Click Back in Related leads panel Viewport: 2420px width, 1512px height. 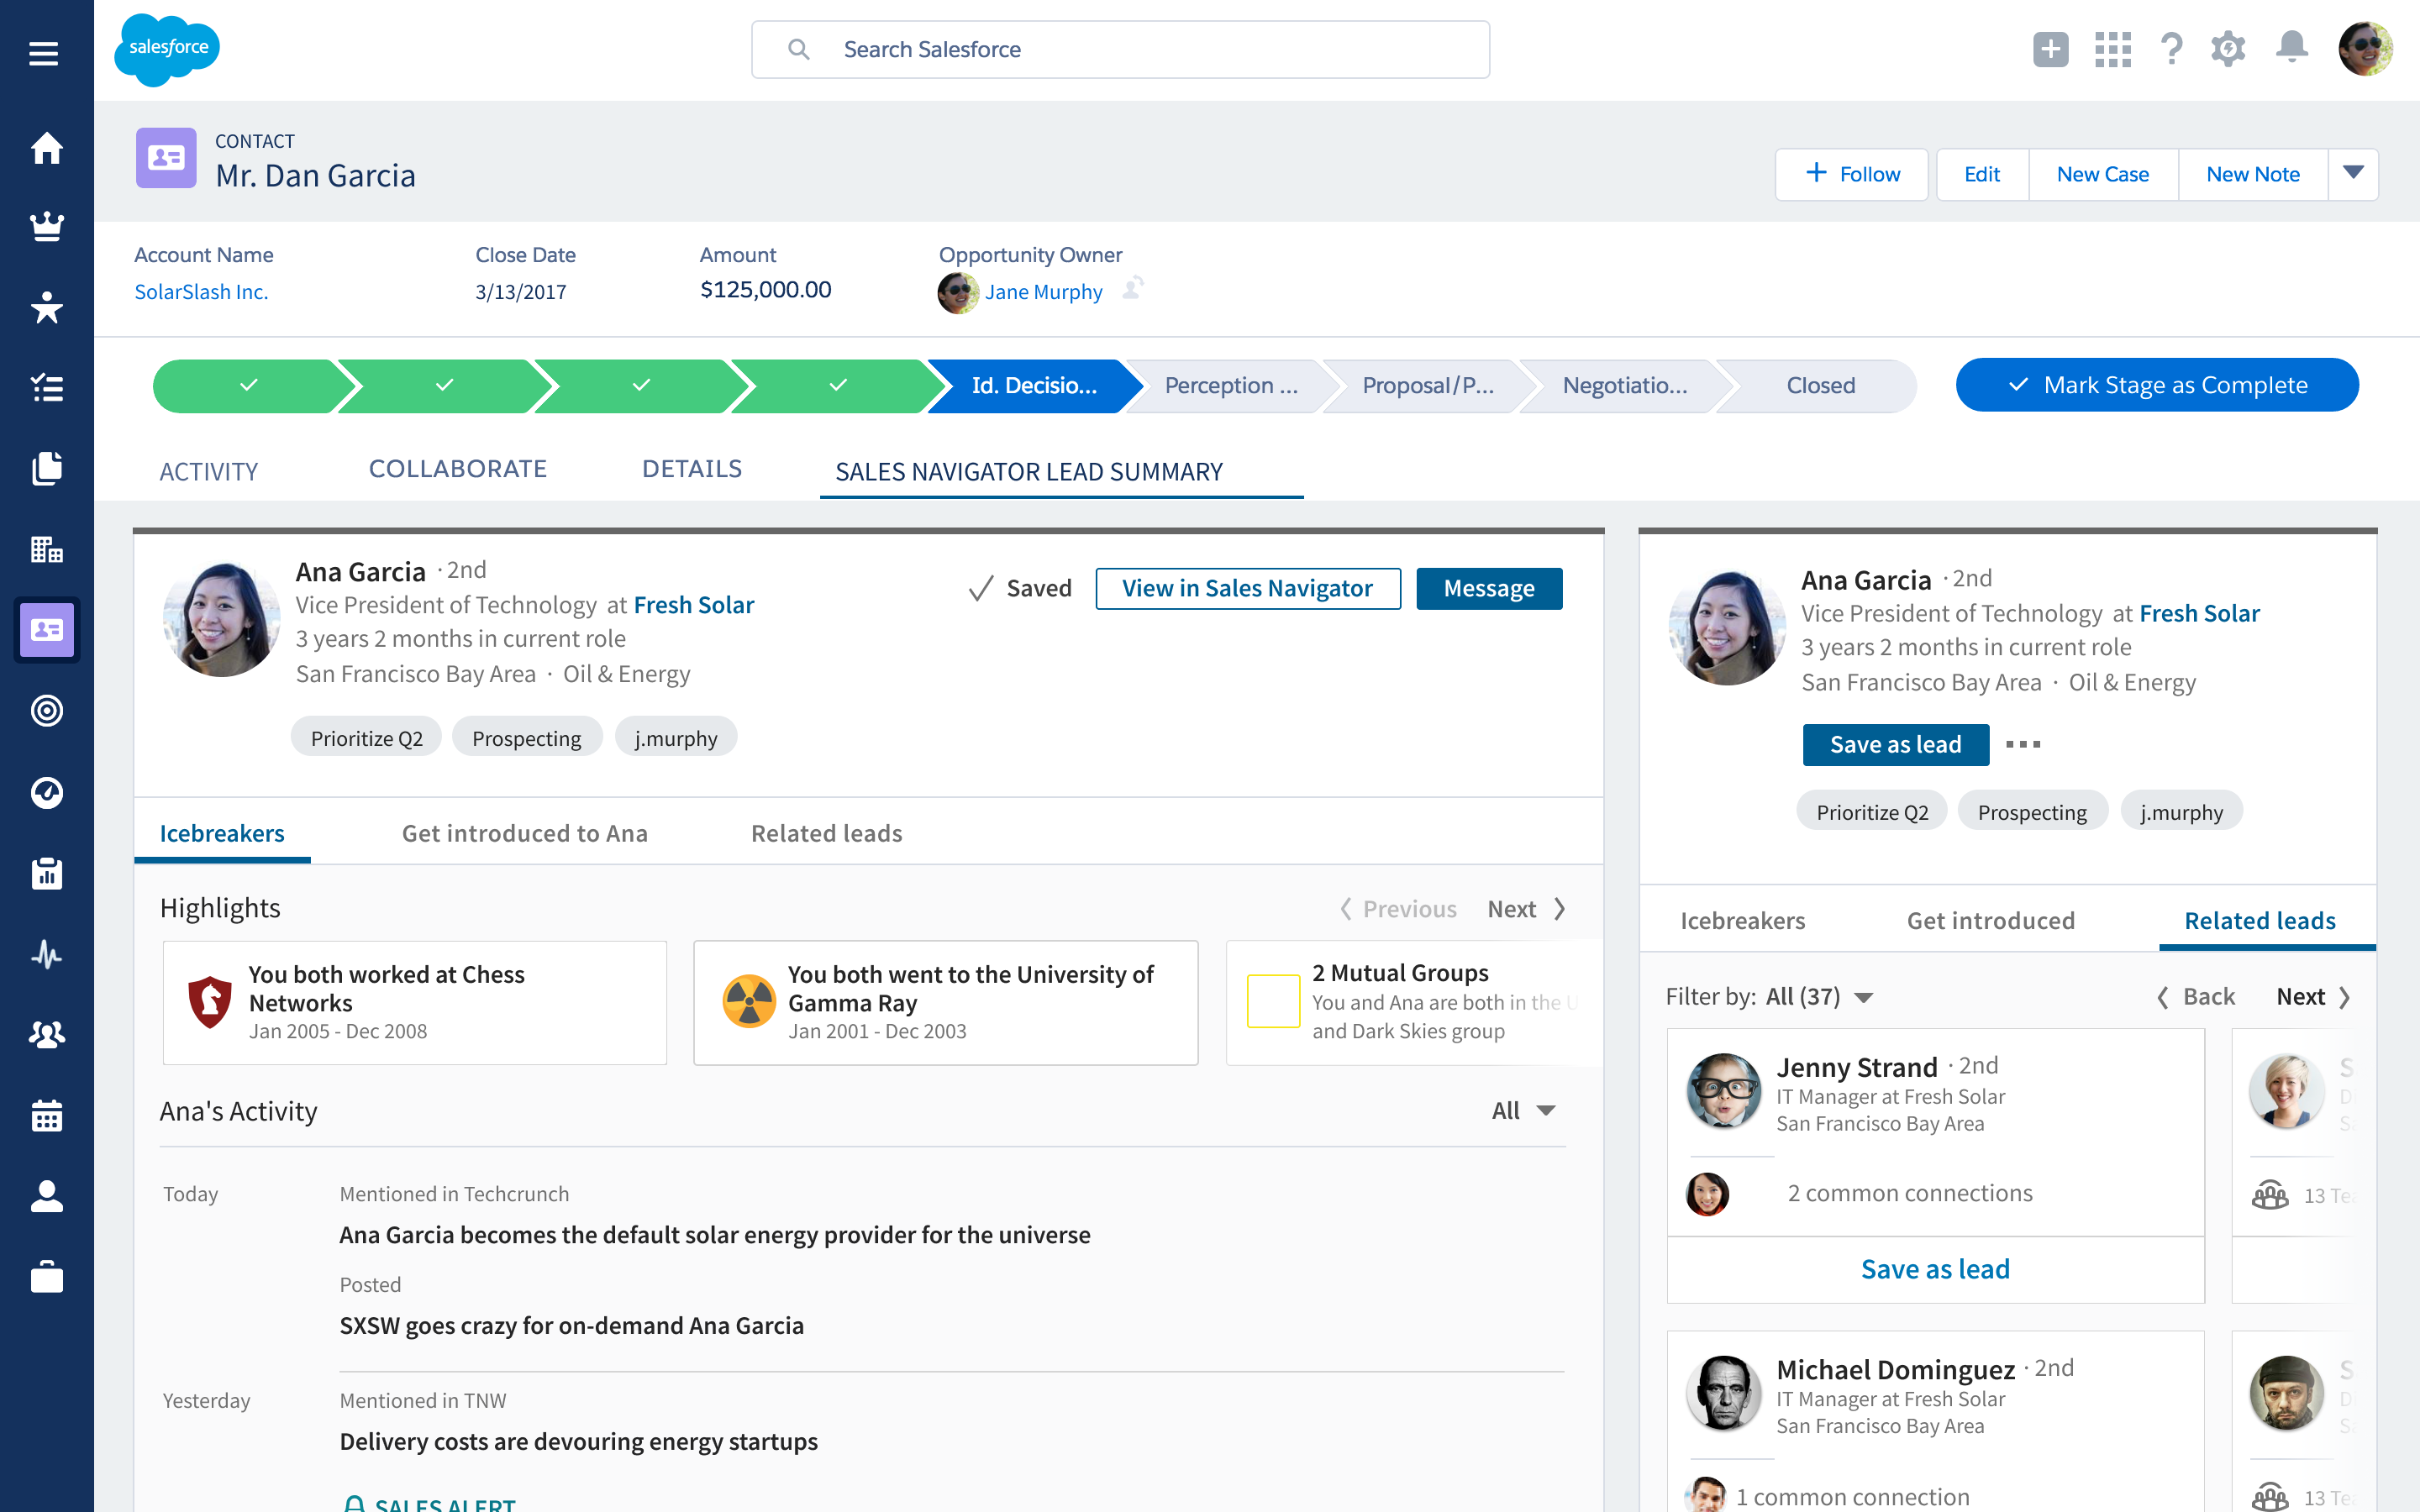coord(2196,997)
